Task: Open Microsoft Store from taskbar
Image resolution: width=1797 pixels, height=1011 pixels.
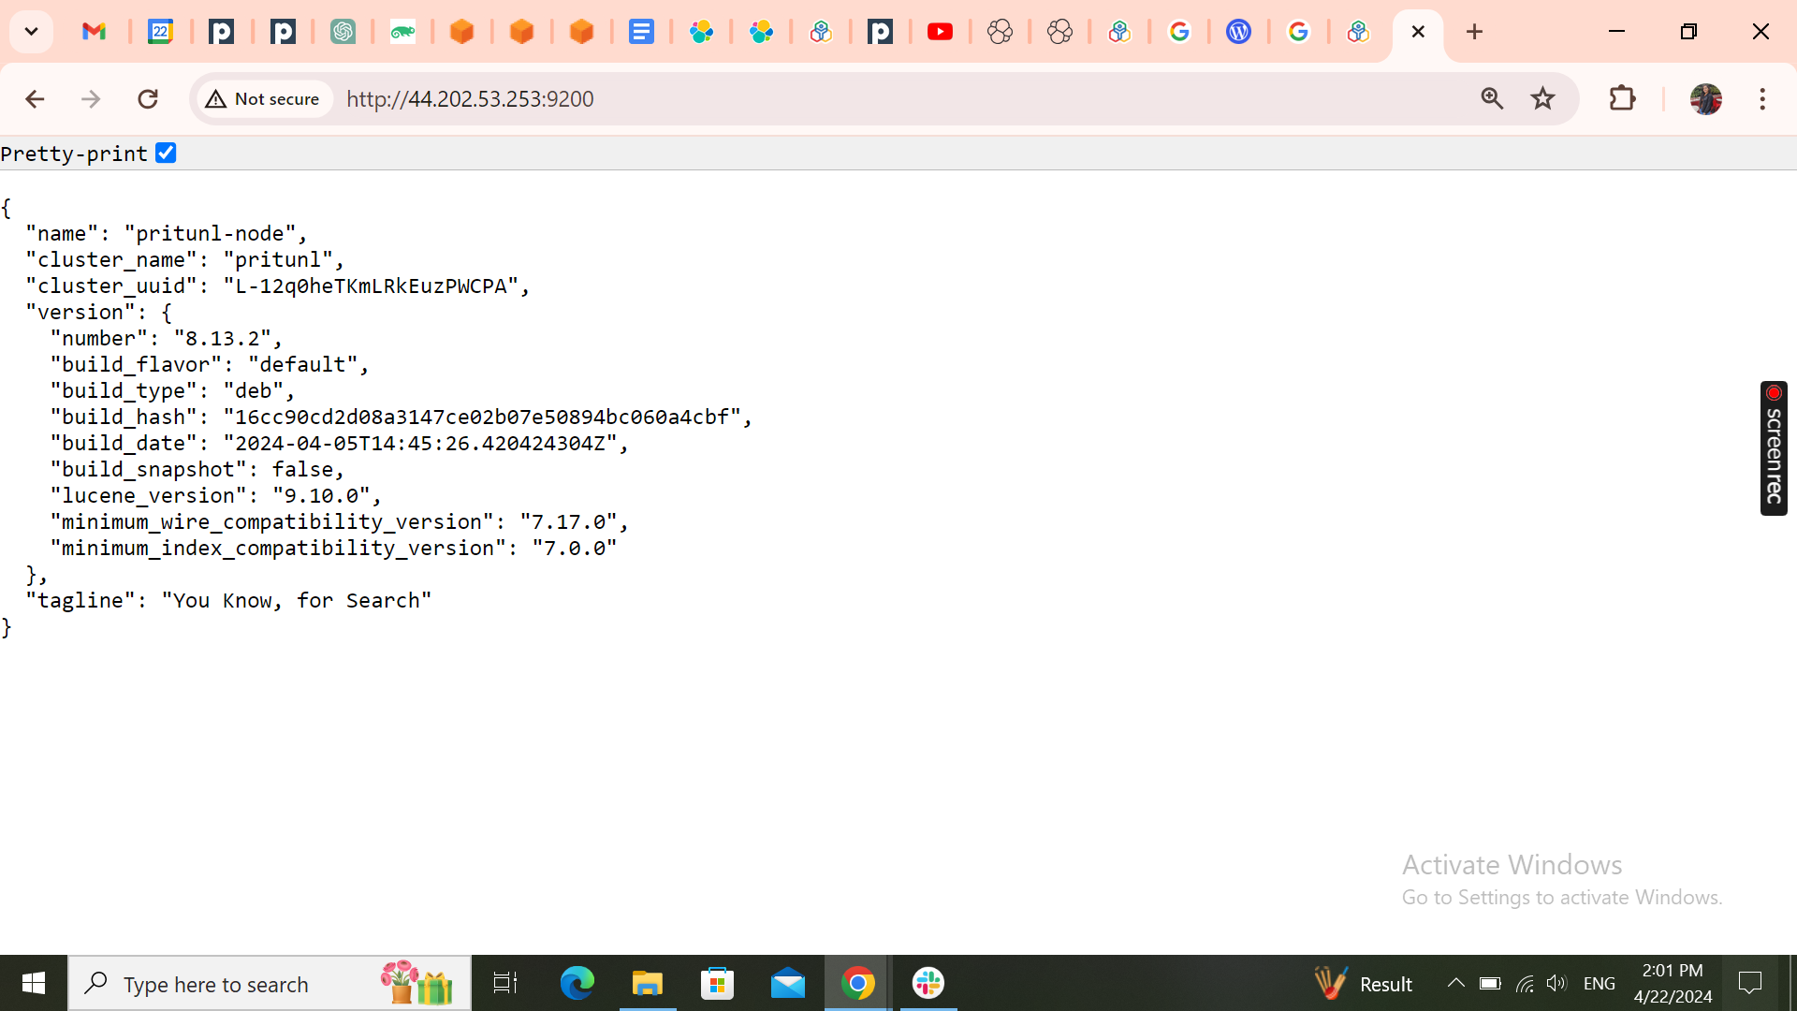Action: [718, 983]
